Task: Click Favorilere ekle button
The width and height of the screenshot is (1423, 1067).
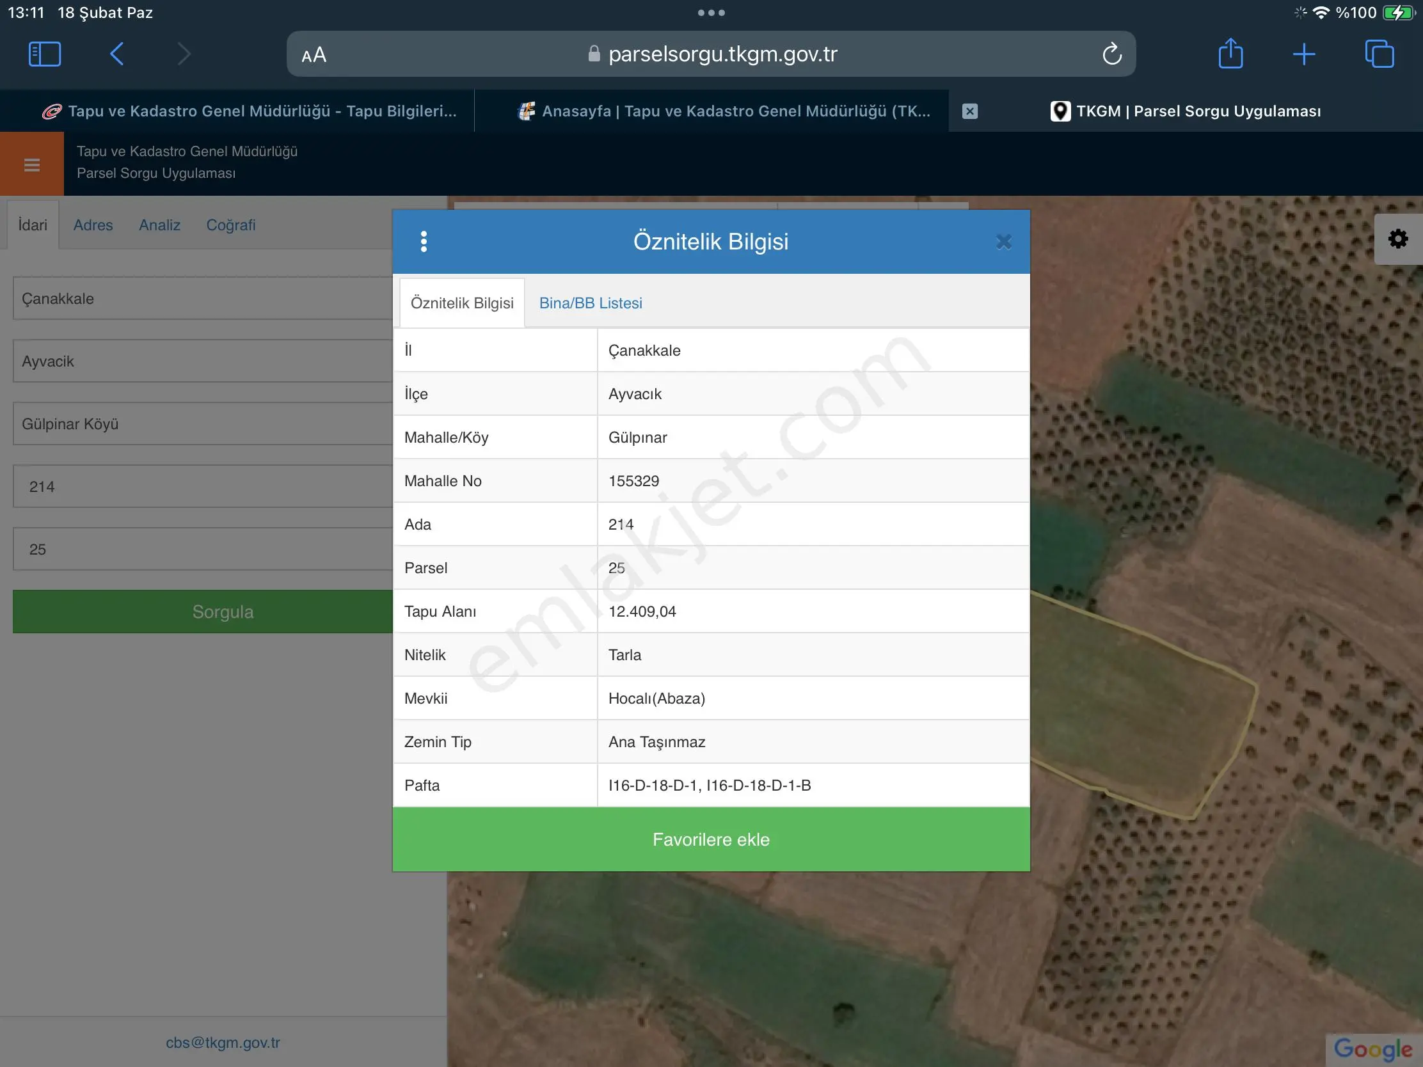Action: pos(711,839)
